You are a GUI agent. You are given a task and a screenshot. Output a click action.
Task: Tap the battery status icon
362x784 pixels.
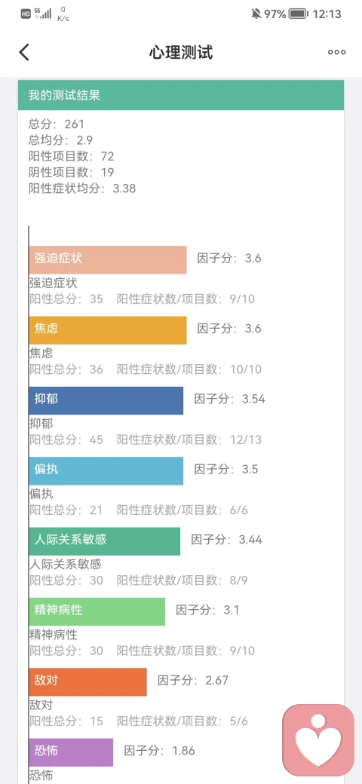[x=299, y=14]
